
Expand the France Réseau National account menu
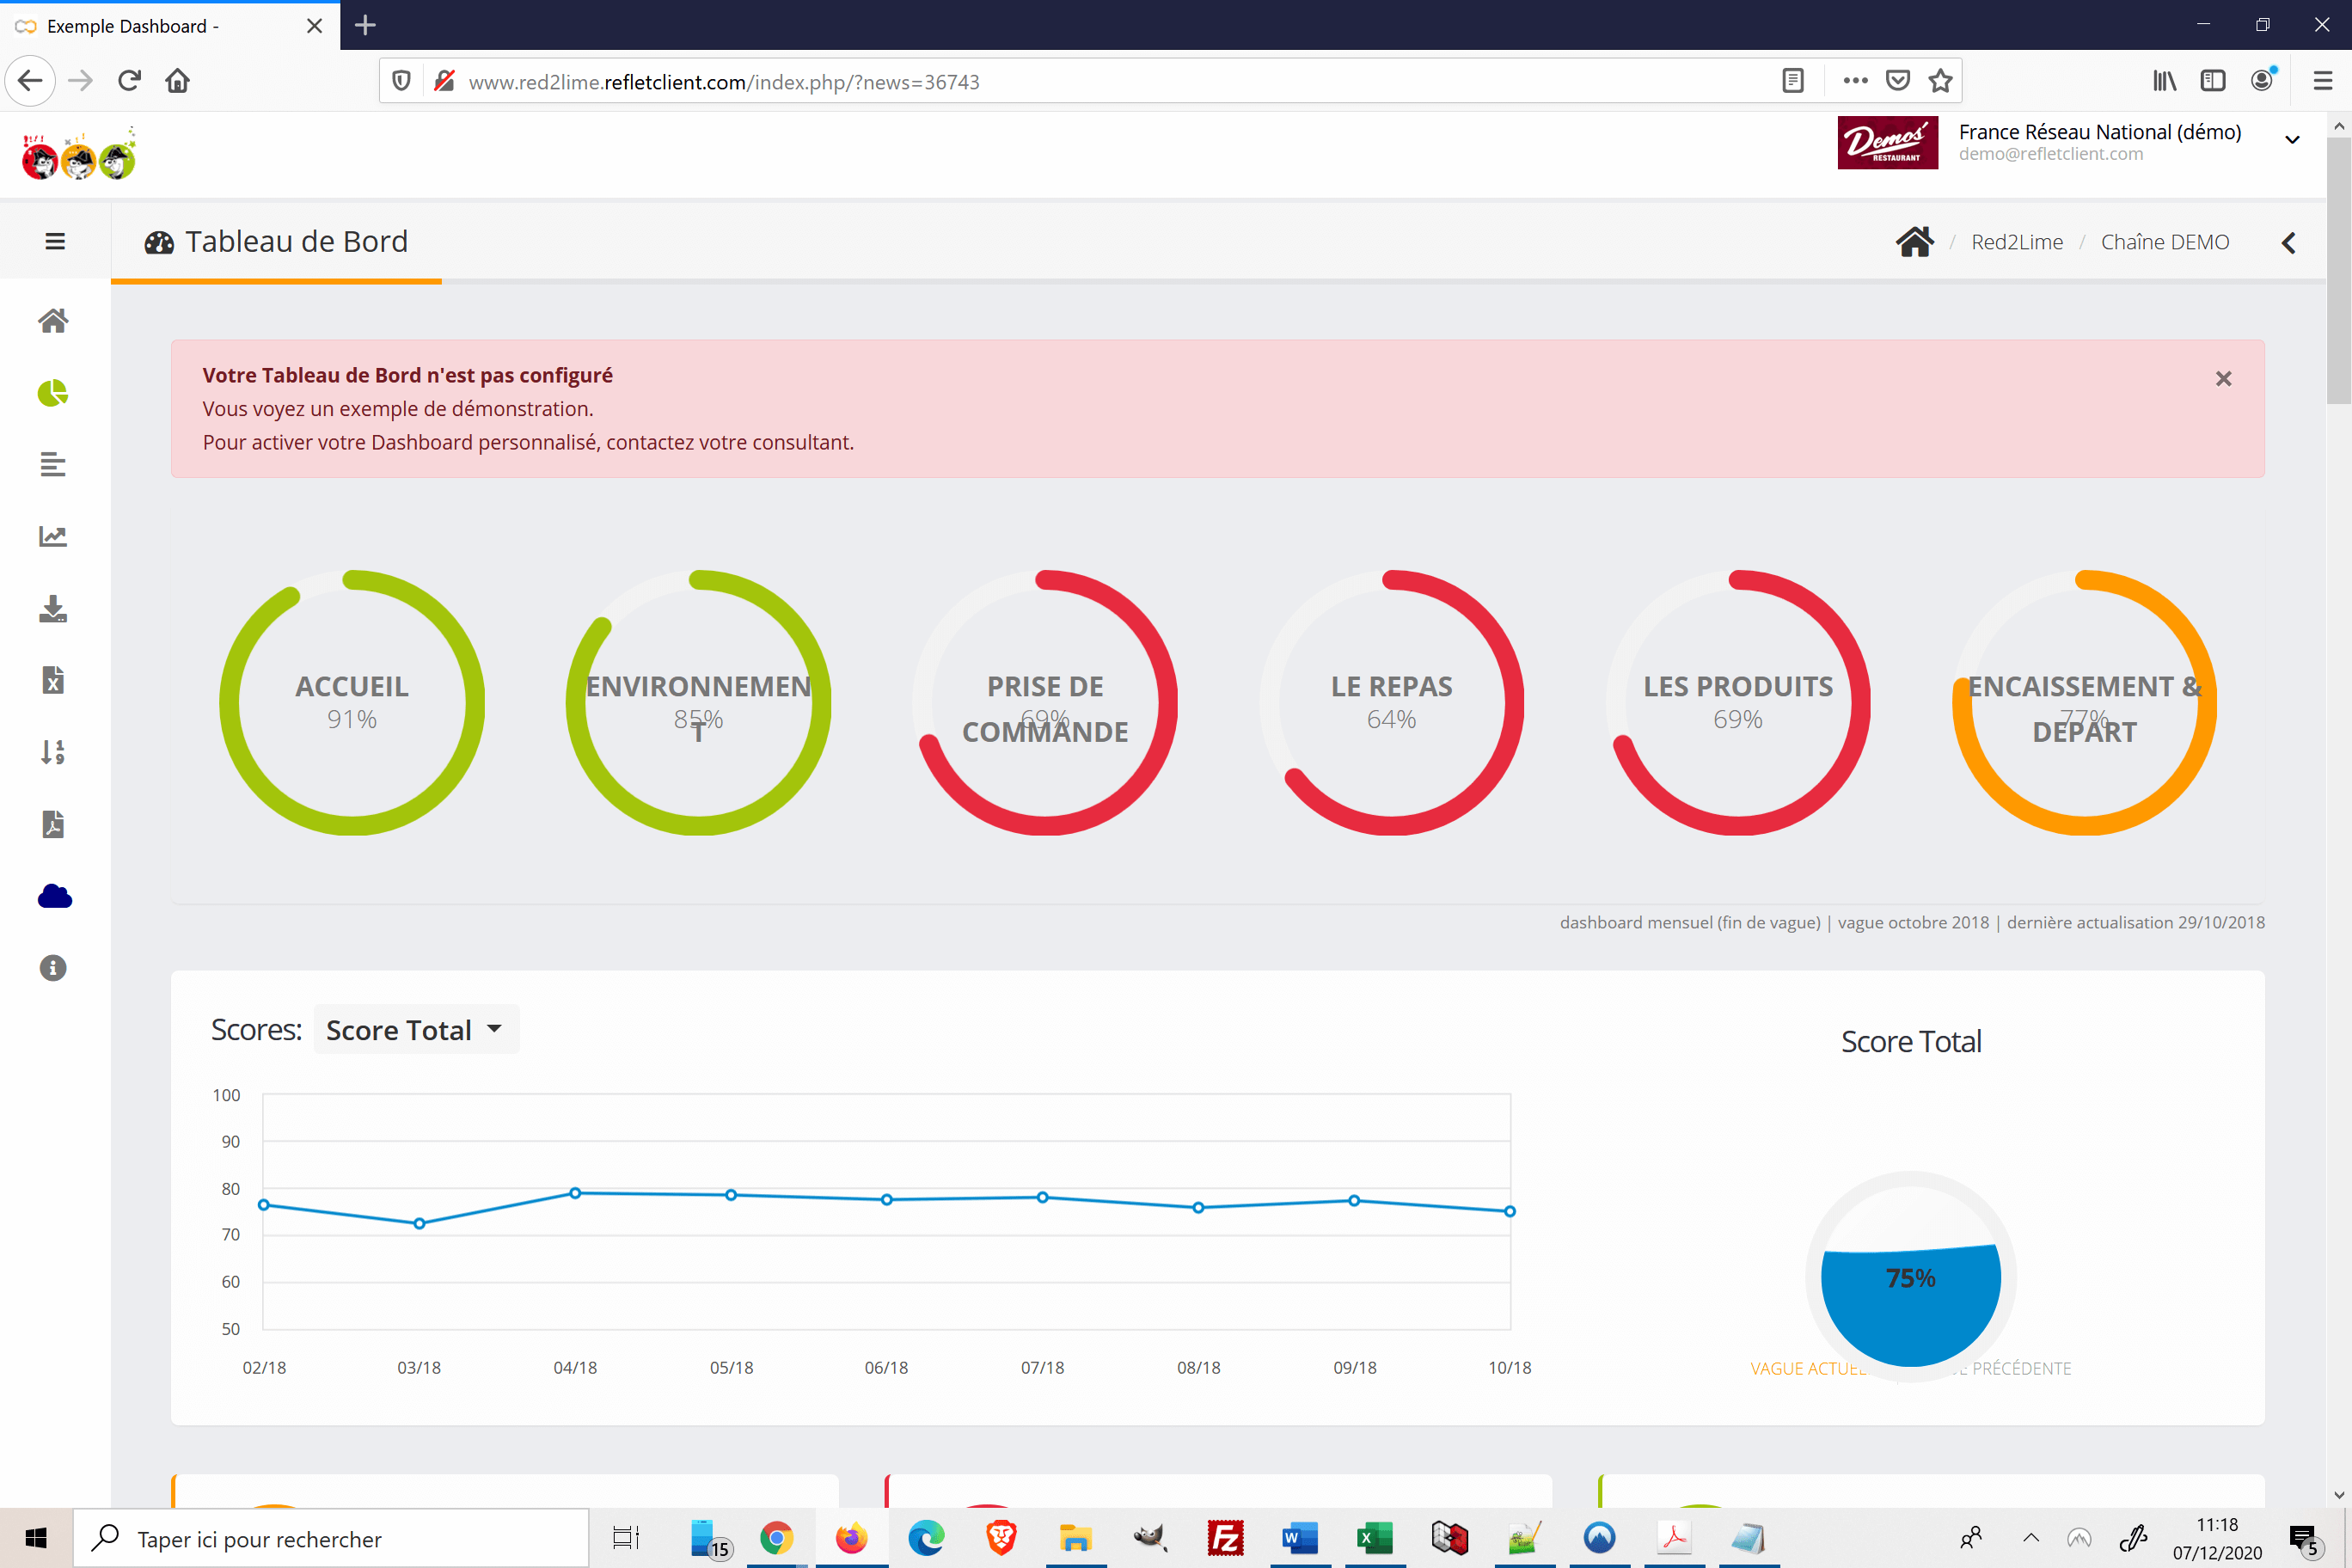point(2292,140)
